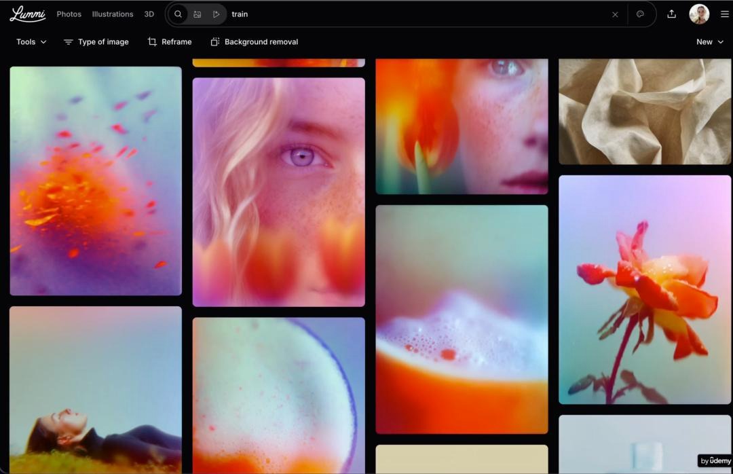Open the foamy orange drink image
This screenshot has height=474, width=733.
click(x=462, y=319)
